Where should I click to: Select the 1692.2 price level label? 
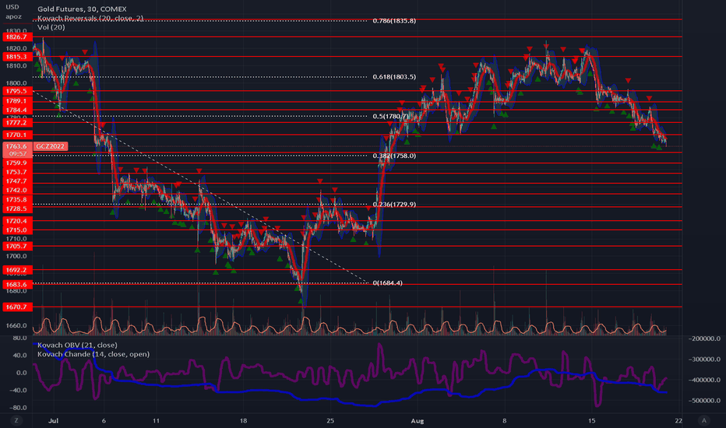pos(18,270)
